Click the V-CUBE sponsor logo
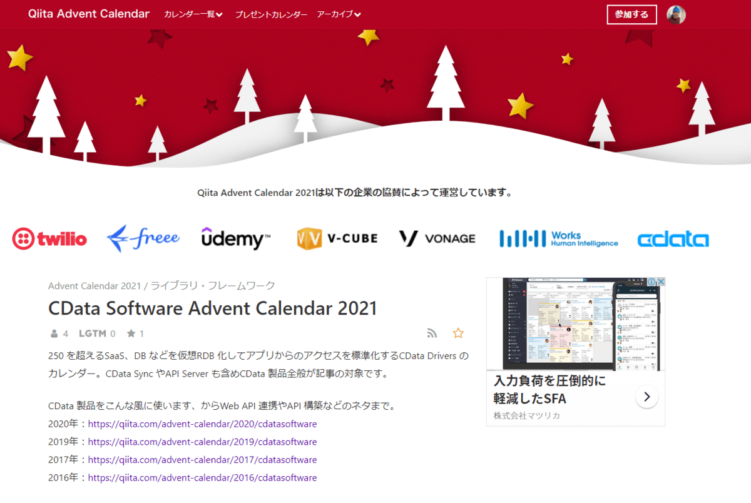Viewport: 751px width, 503px height. (x=337, y=238)
